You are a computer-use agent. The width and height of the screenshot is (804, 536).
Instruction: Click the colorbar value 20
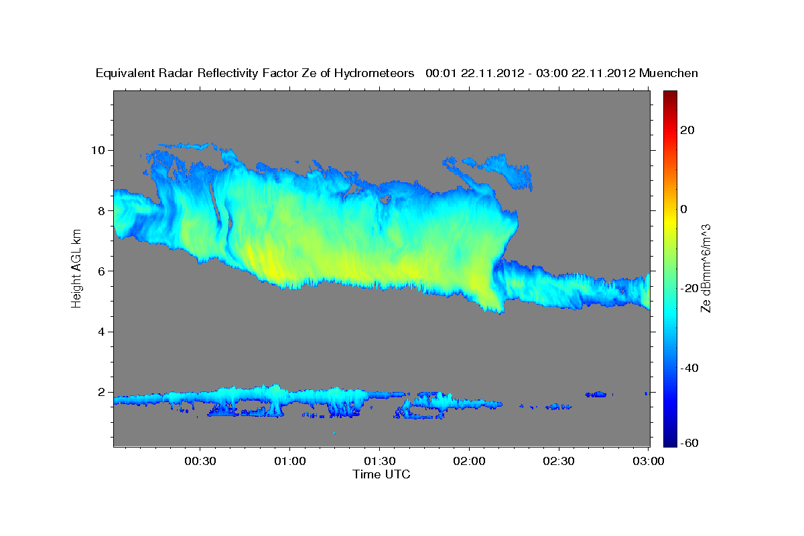click(x=686, y=130)
